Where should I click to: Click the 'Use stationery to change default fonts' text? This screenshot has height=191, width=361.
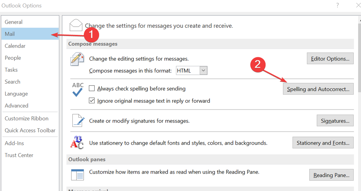coord(178,143)
